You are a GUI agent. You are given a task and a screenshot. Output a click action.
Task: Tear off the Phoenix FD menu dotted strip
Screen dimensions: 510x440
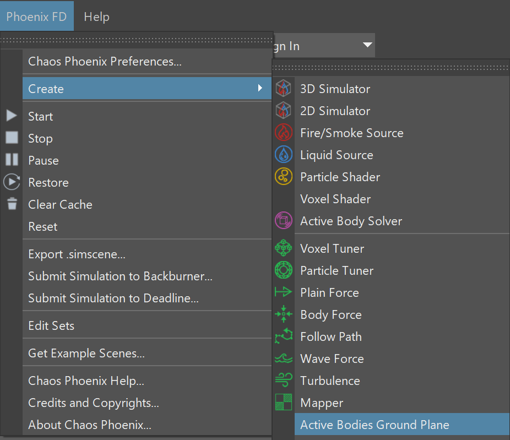click(136, 40)
